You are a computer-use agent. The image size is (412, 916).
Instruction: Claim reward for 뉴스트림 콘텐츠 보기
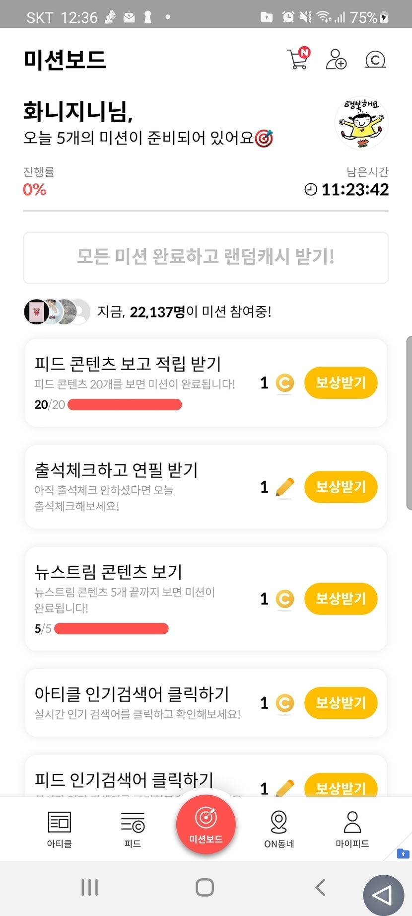tap(341, 599)
